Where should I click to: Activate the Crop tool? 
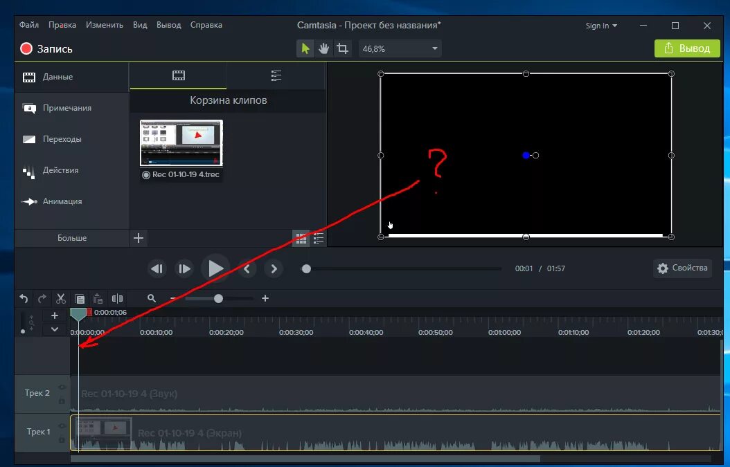[342, 48]
